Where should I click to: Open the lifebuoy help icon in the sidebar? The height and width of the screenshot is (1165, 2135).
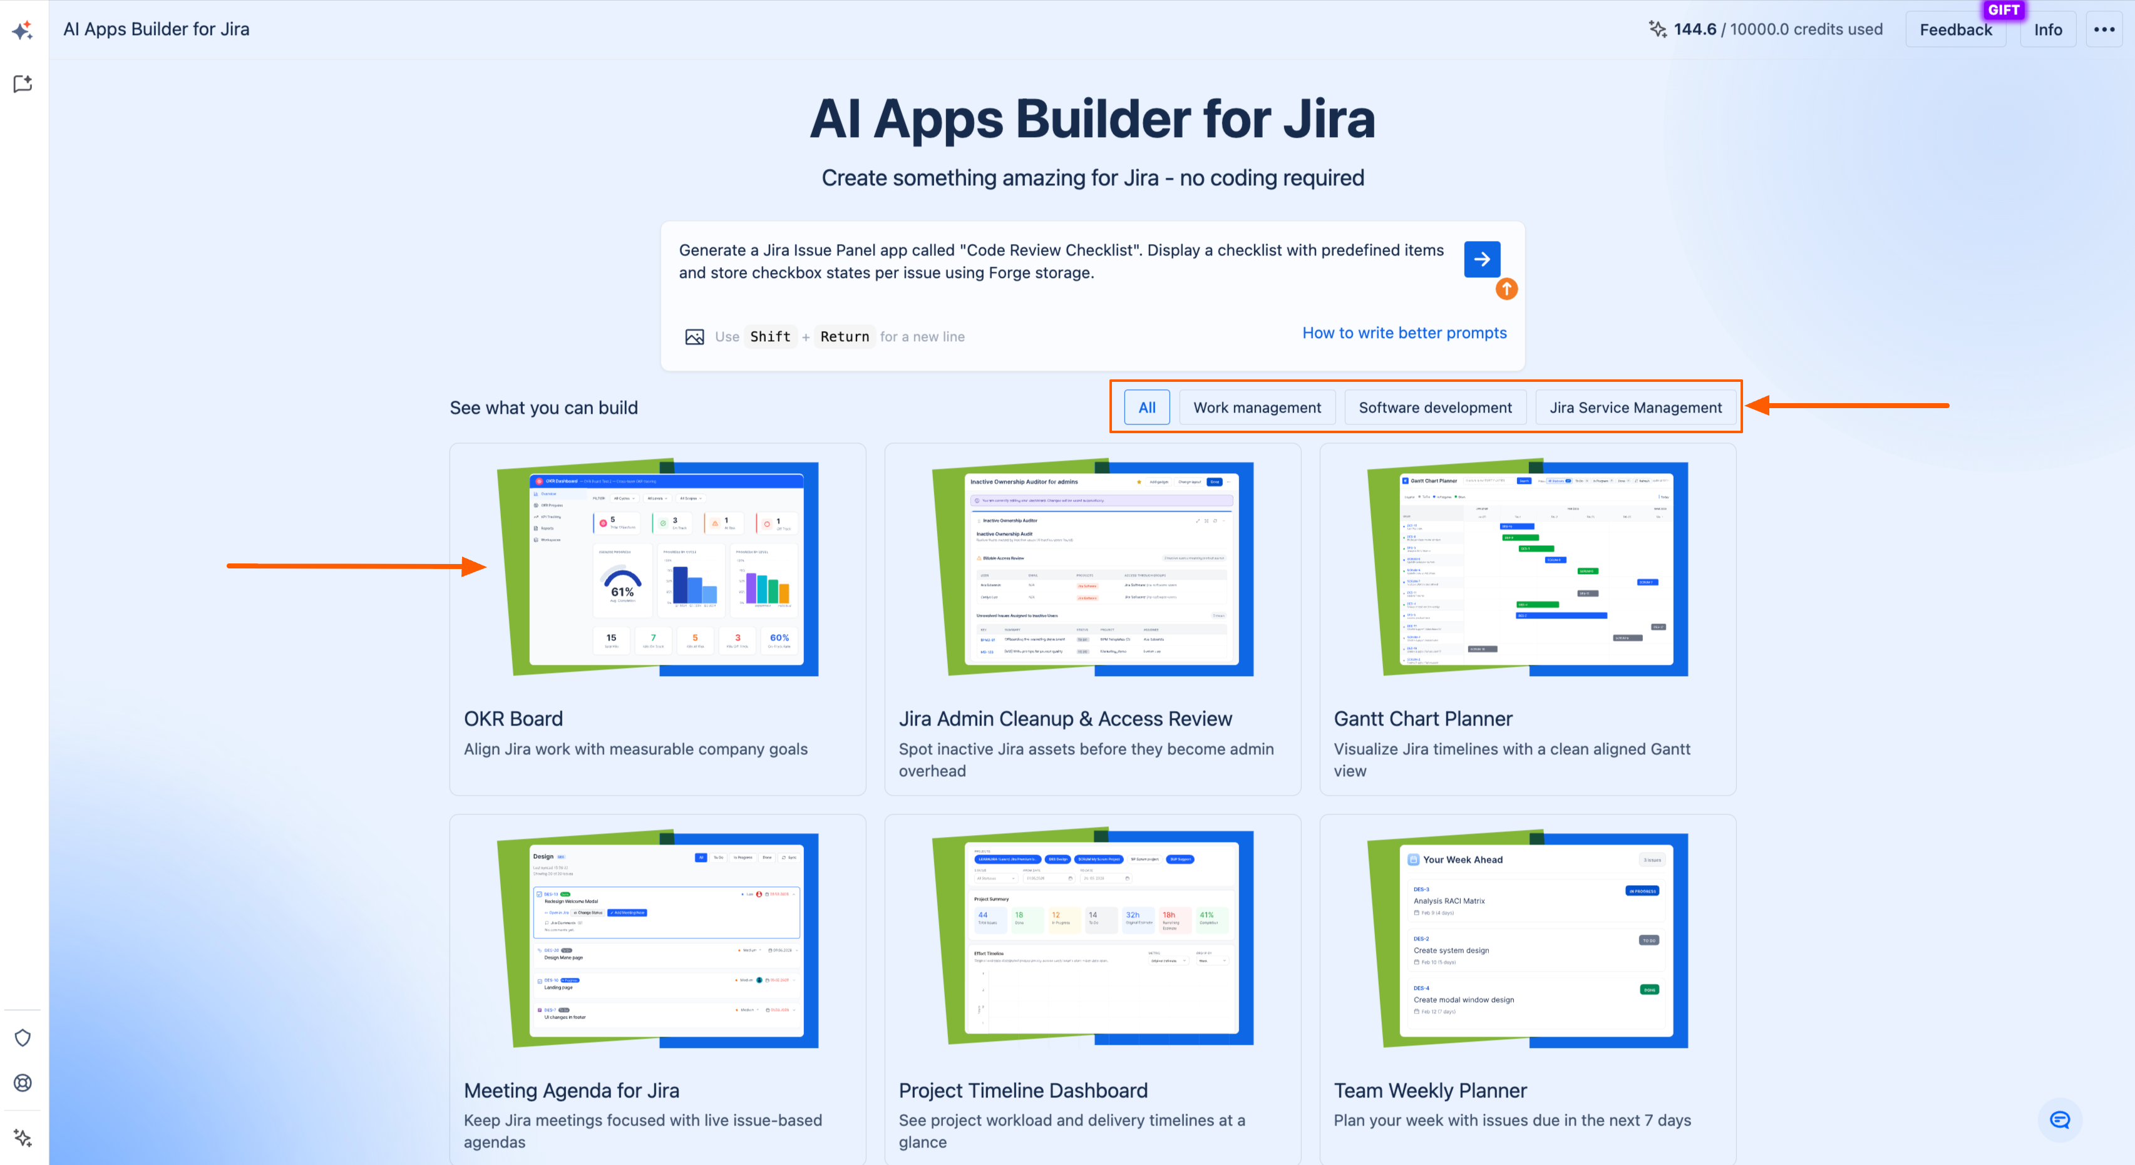(23, 1082)
